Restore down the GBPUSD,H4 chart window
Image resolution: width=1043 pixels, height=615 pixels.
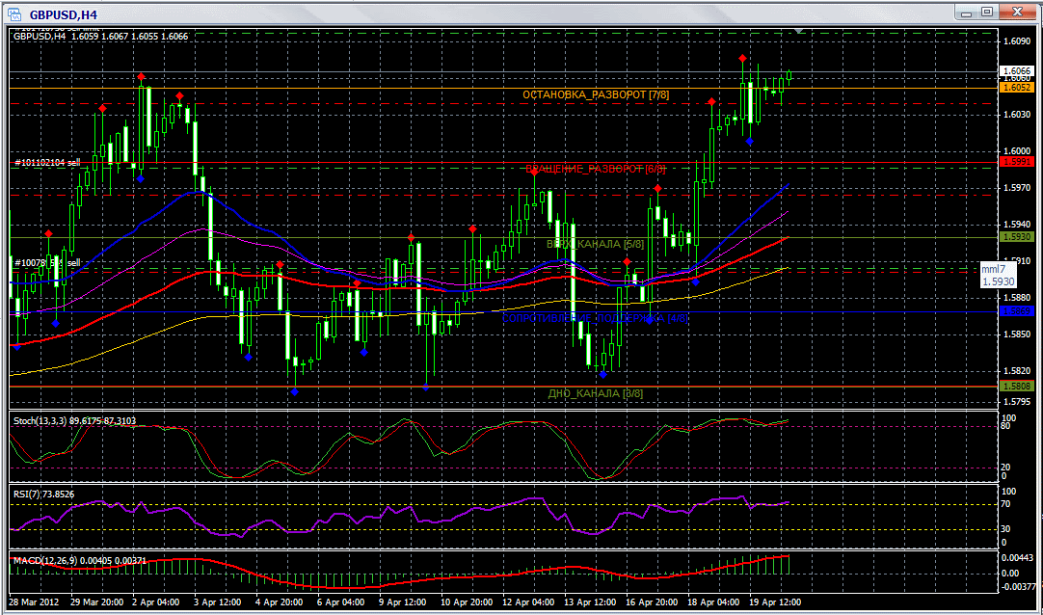(987, 12)
